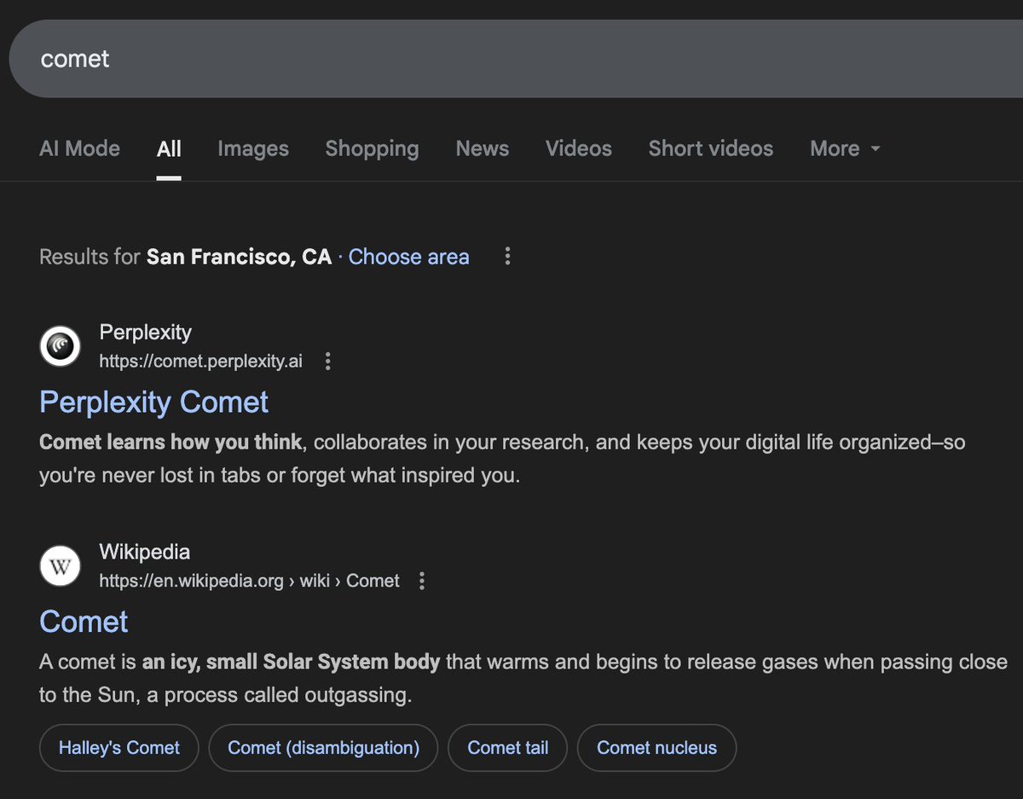This screenshot has width=1023, height=799.
Task: Switch to the Images tab
Action: point(252,148)
